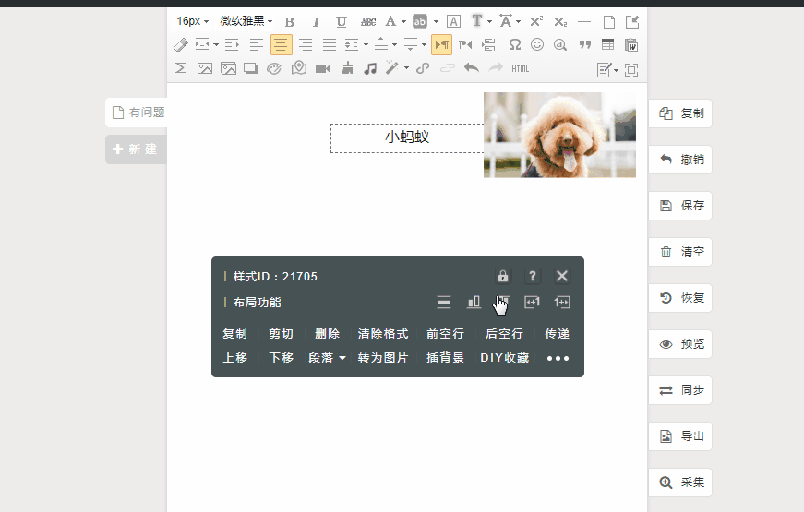
Task: Click the paste from Word icon
Action: 631,45
